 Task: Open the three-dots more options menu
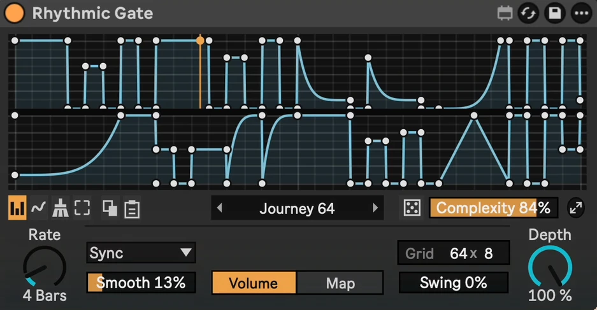(581, 13)
